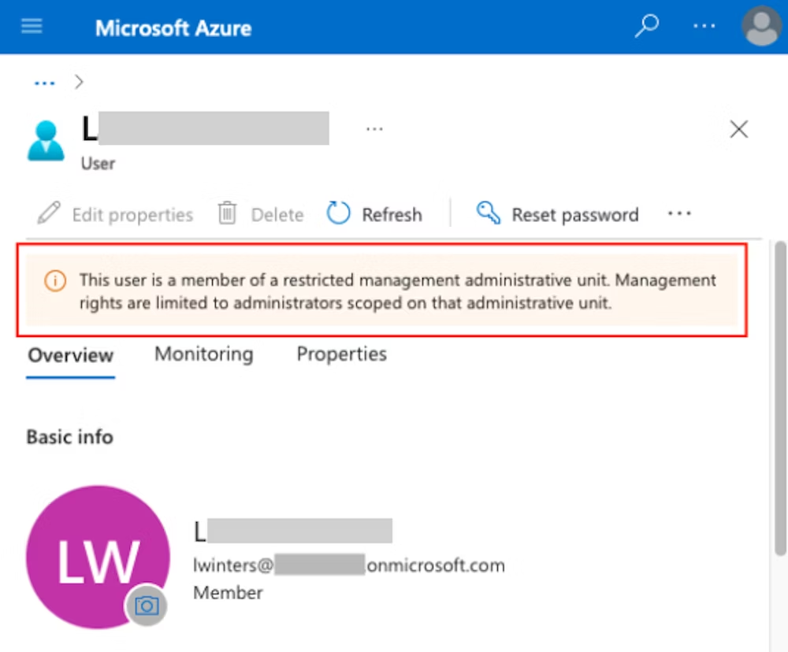The image size is (788, 652).
Task: Click the Delete trash icon
Action: pyautogui.click(x=228, y=214)
